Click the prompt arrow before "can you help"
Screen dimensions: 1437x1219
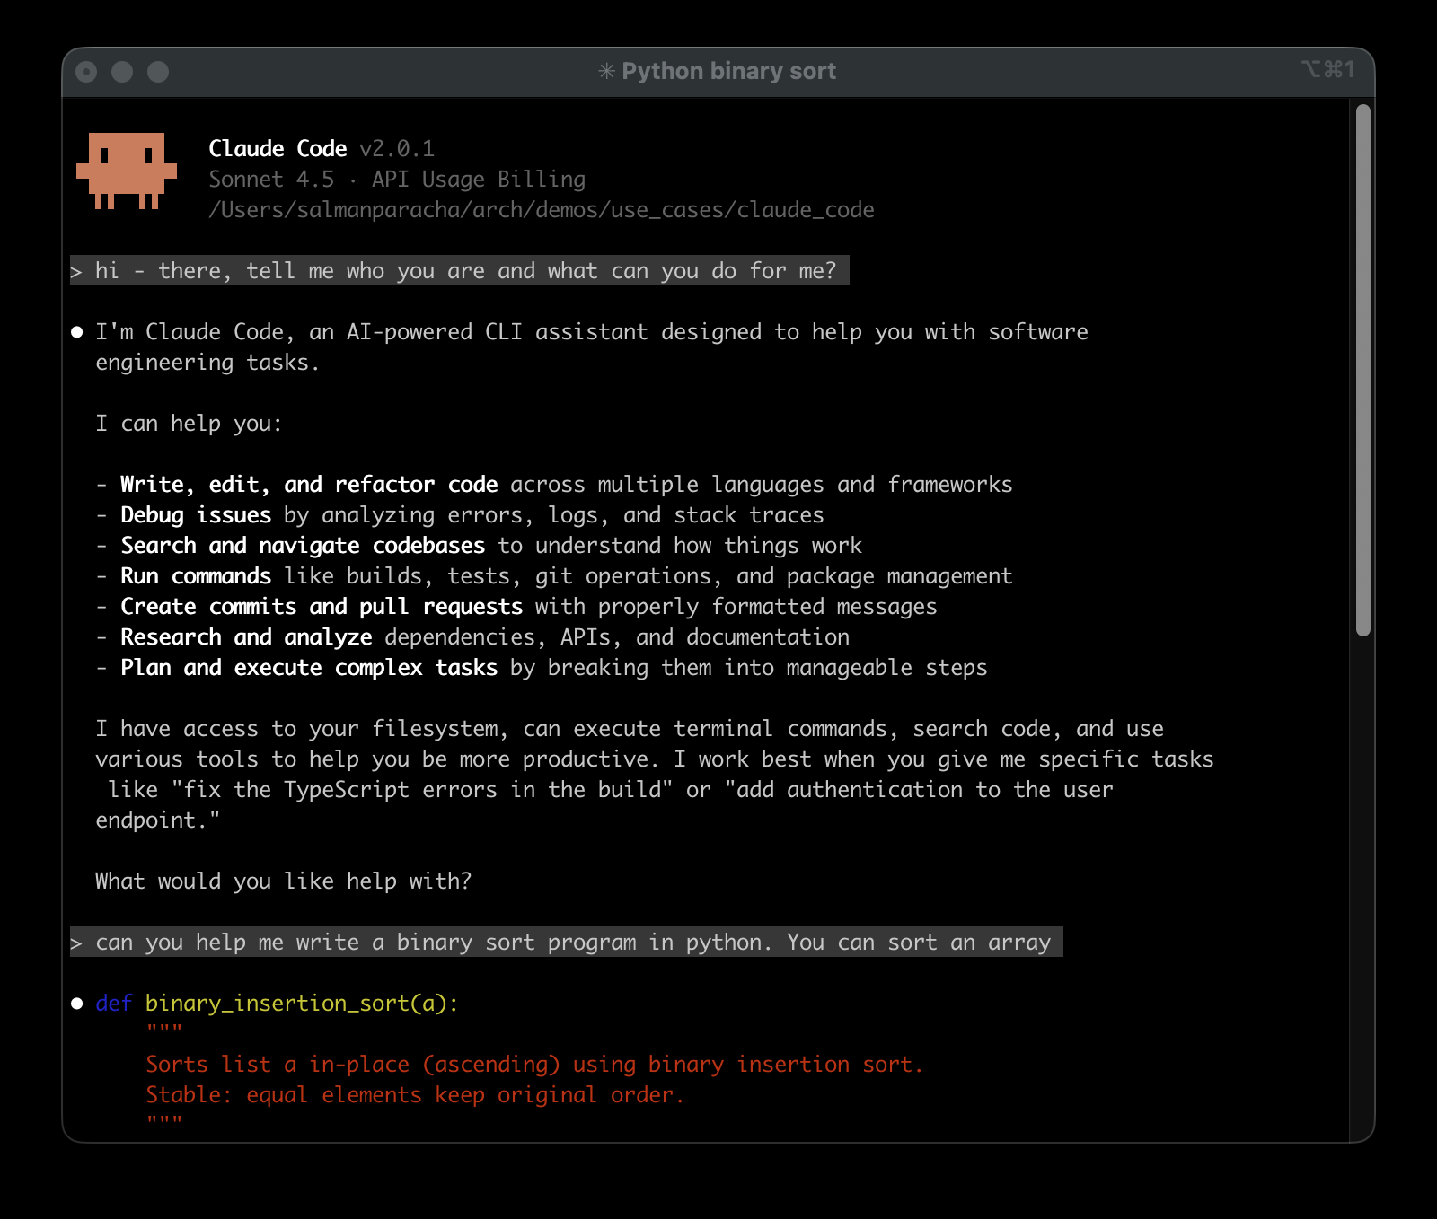pos(77,943)
